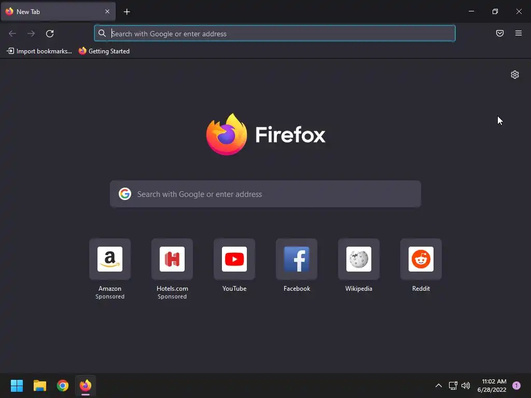
Task: Open the Amazon sponsored shortcut tile
Action: coord(110,259)
